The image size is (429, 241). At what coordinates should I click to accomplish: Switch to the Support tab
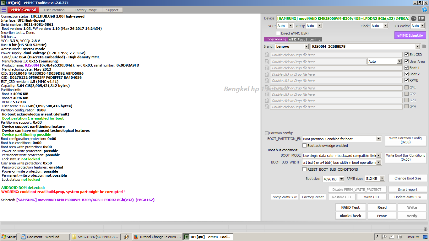(112, 10)
